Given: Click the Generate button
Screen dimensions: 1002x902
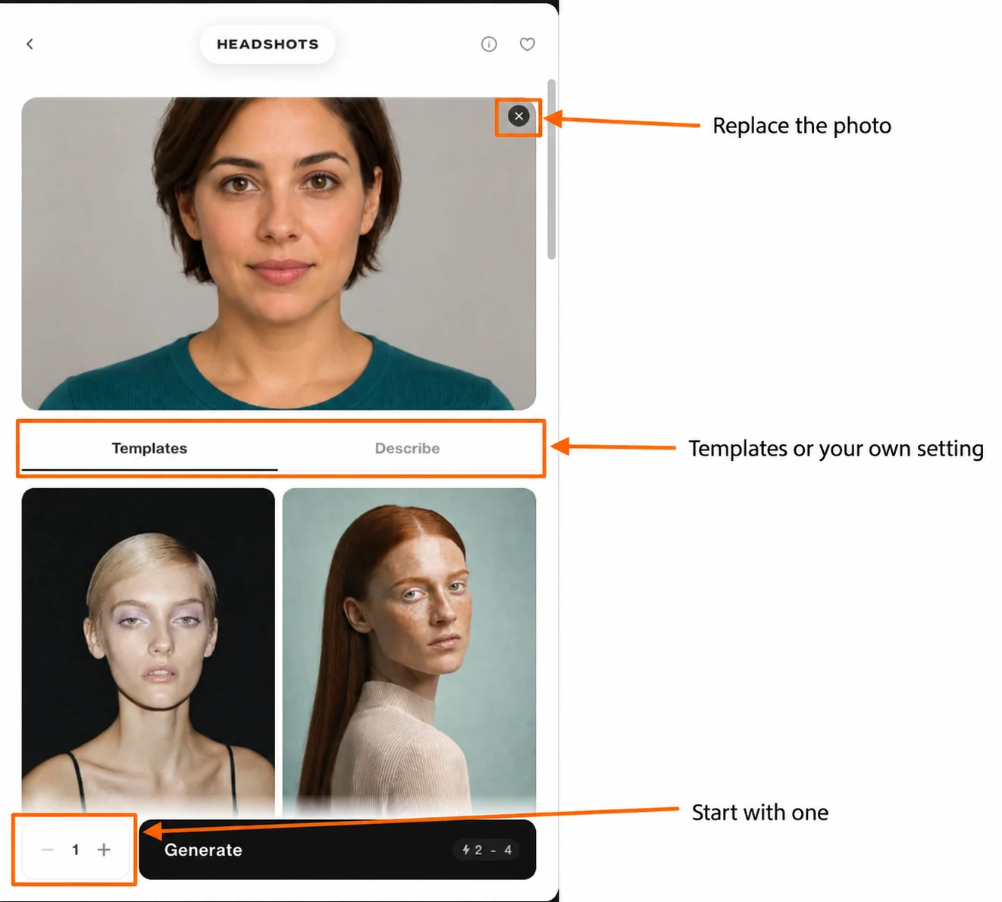Looking at the screenshot, I should (337, 850).
